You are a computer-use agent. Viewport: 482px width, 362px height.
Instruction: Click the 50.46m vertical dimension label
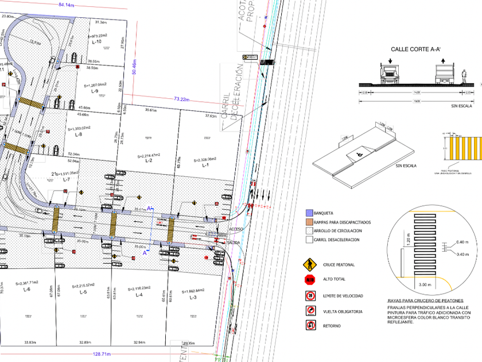pyautogui.click(x=134, y=67)
